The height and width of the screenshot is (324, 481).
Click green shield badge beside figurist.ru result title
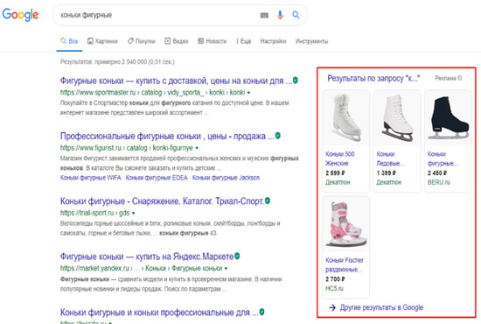pyautogui.click(x=278, y=136)
